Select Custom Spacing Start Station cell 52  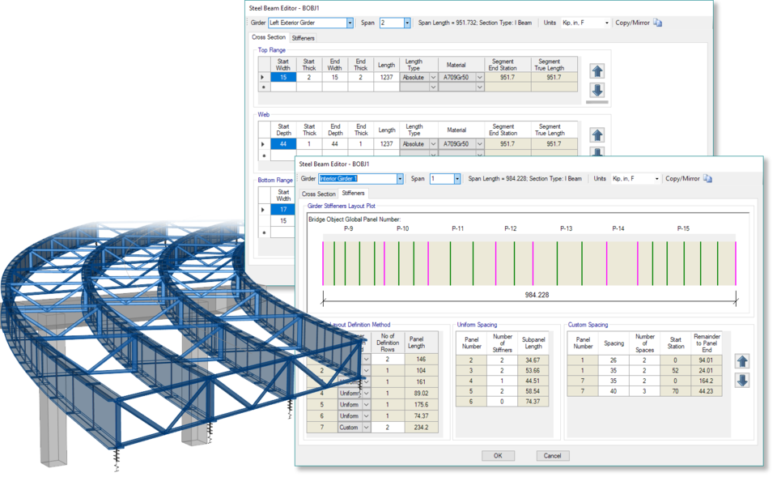[x=675, y=370]
